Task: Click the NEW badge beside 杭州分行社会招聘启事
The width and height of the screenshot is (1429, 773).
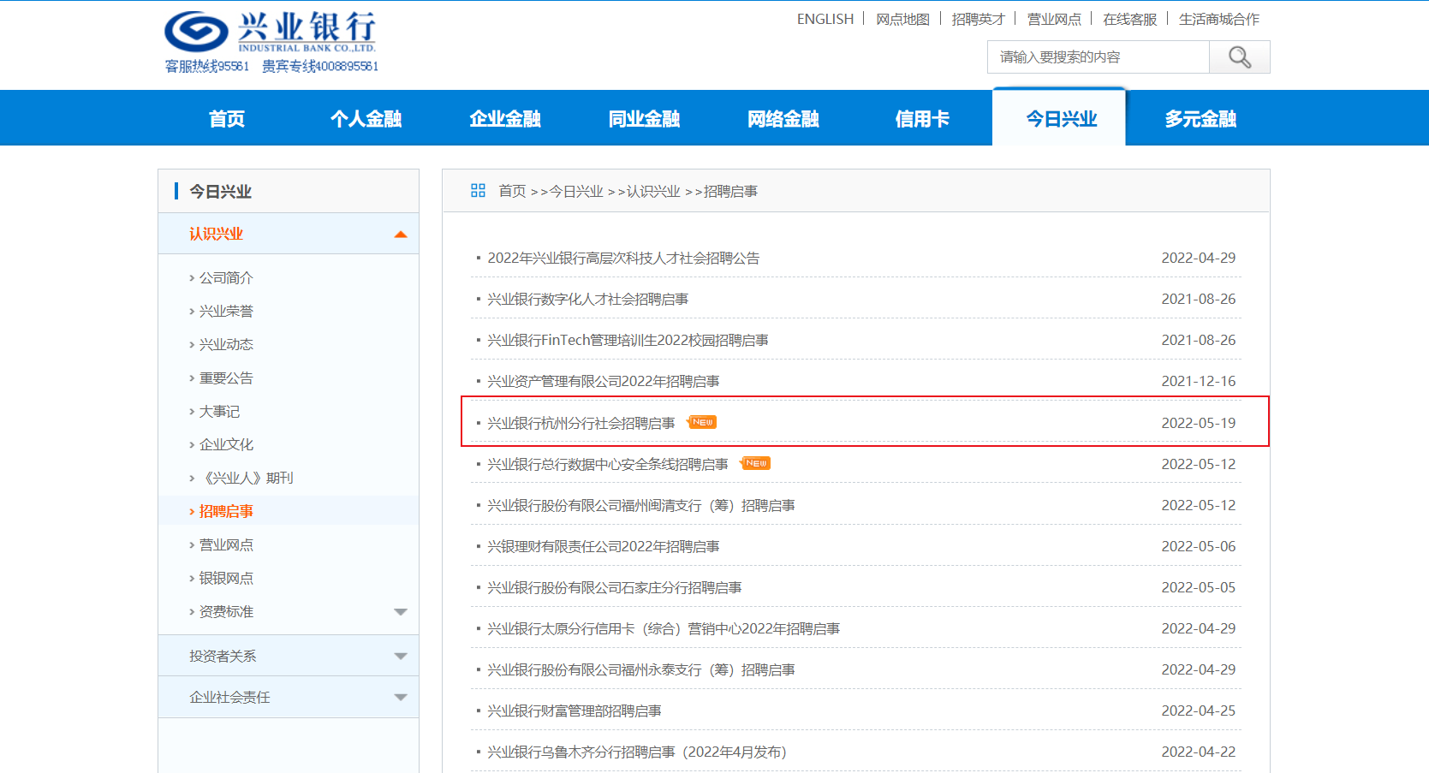Action: [x=703, y=422]
